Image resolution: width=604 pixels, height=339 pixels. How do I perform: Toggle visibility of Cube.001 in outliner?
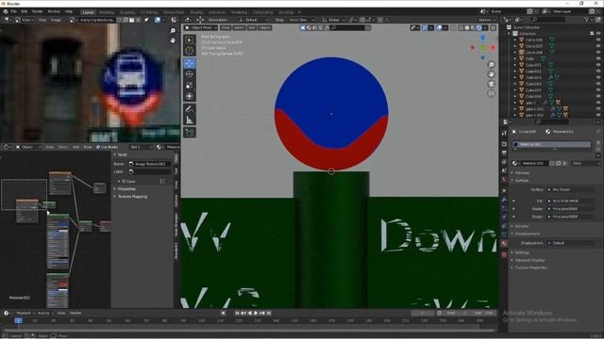pos(598,65)
